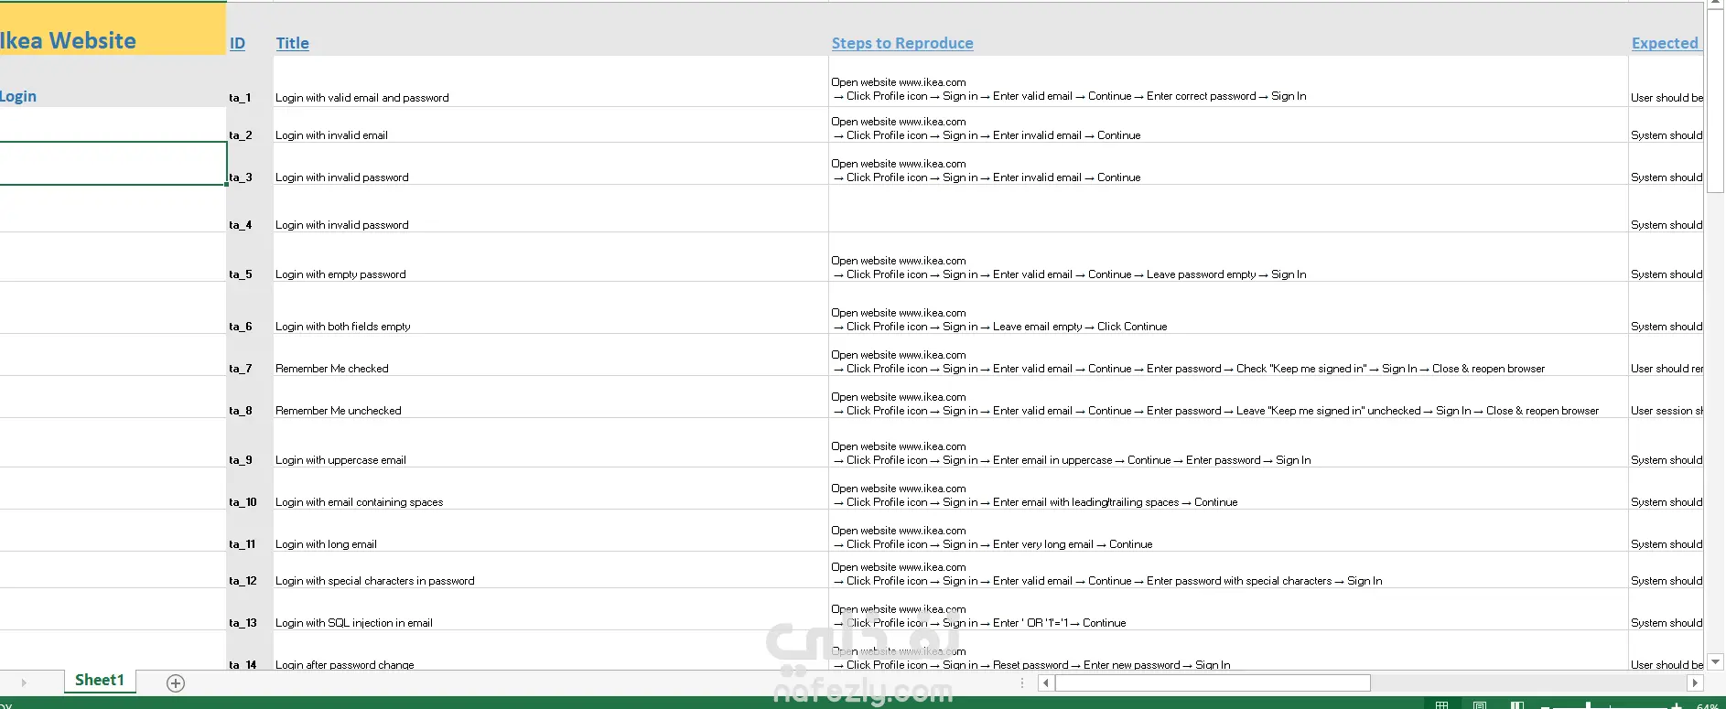Select 'Login after password change' cell

(550, 650)
